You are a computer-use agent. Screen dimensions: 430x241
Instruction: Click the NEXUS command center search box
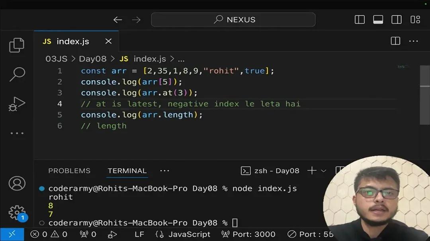[233, 19]
